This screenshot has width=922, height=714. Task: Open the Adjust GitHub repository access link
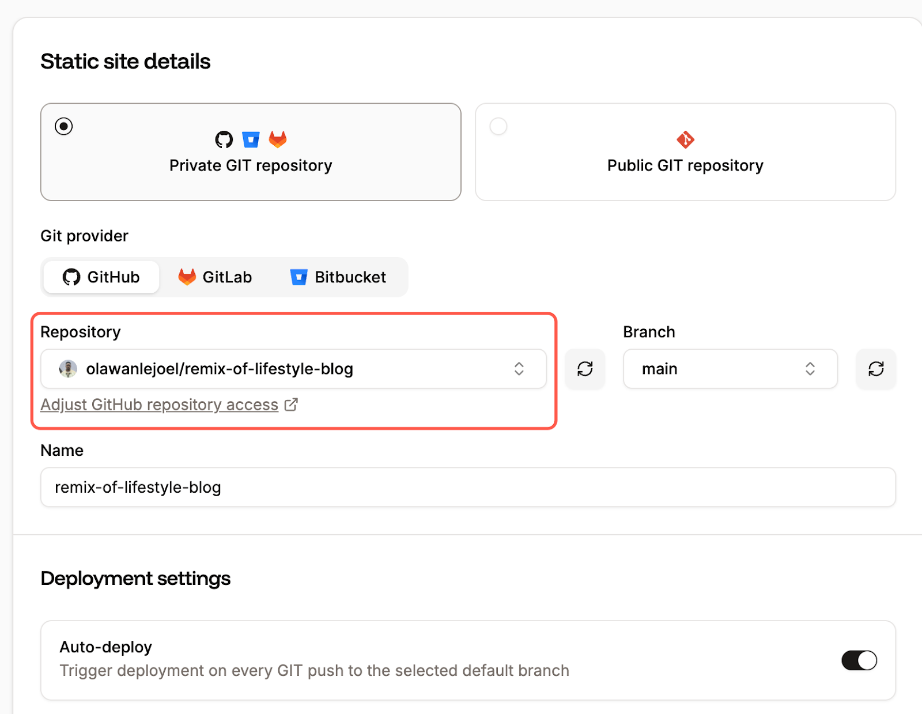click(158, 405)
